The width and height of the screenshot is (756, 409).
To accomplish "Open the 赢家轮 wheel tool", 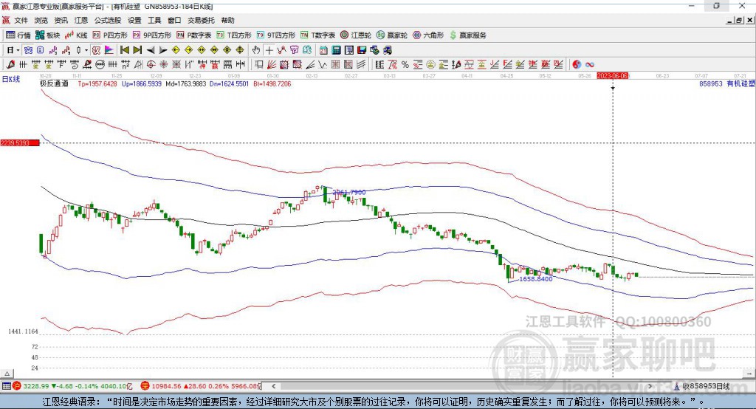I will click(392, 35).
